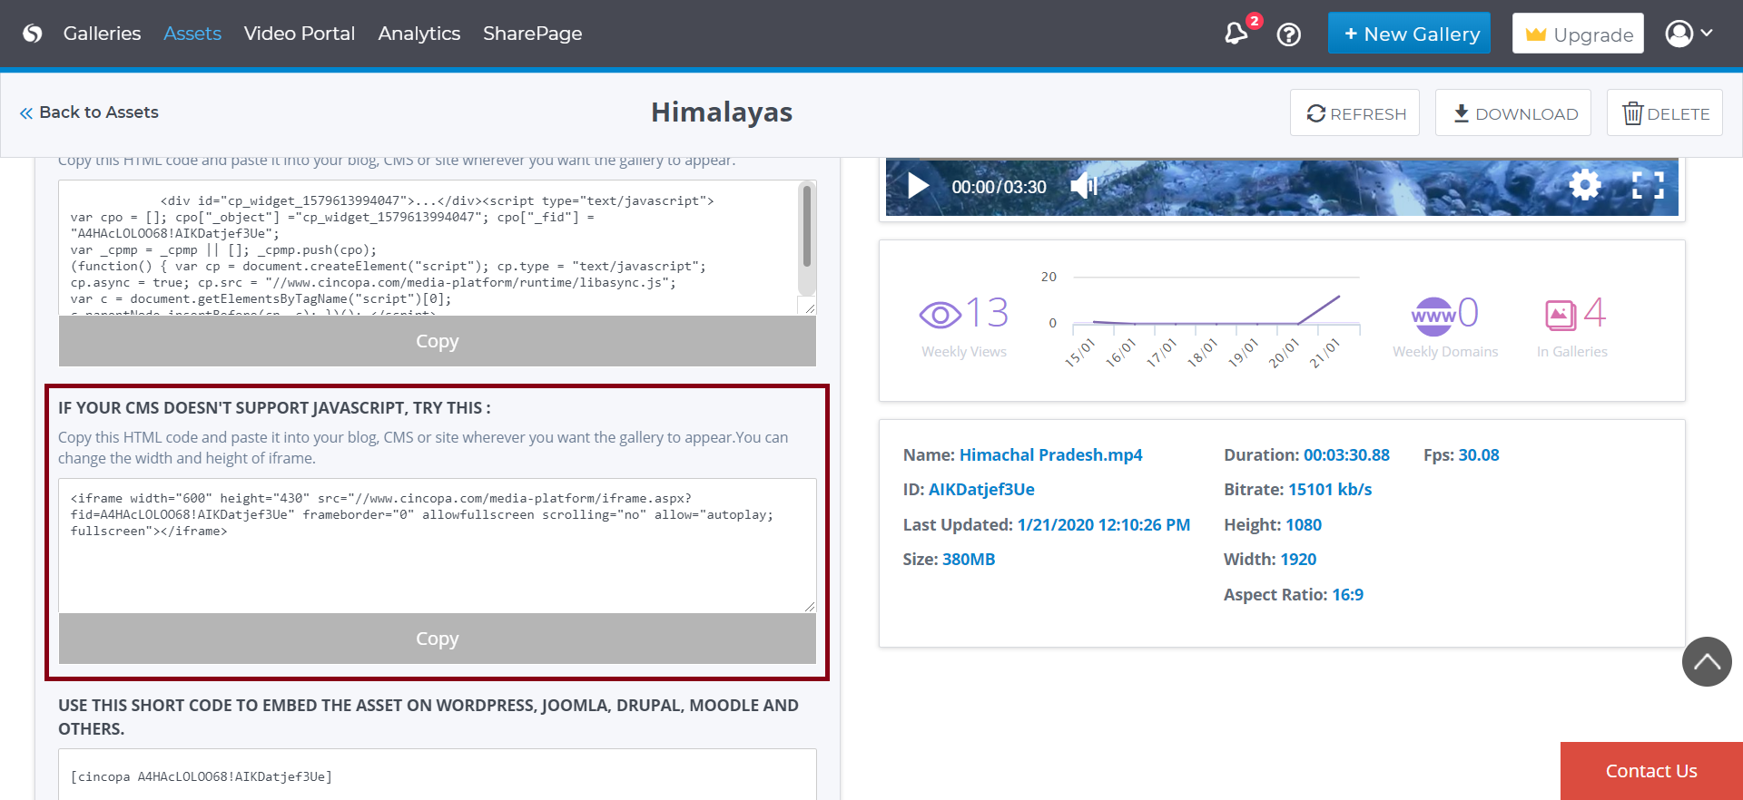Open the Galleries menu

click(x=102, y=34)
